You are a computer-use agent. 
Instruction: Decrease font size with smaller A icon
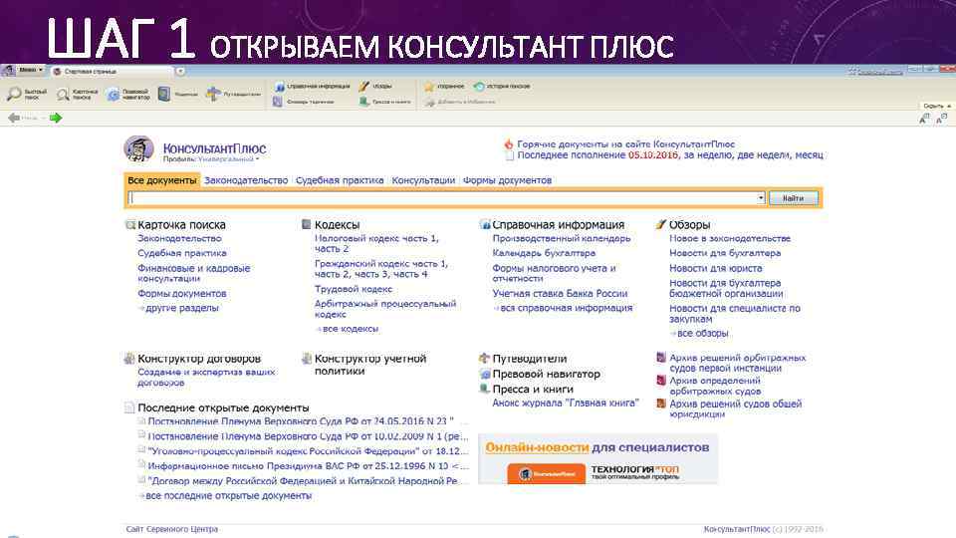(942, 119)
